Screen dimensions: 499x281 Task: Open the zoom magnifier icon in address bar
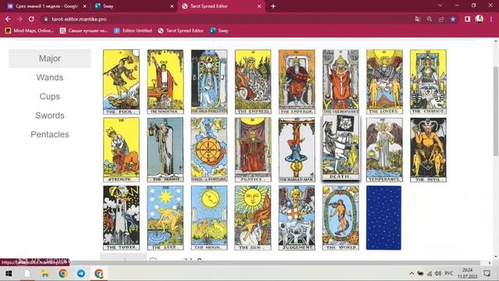(430, 19)
